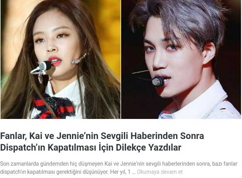Click the excerpt paragraph beginning "Son zamanlarda"
The image size is (242, 178).
pos(118,168)
